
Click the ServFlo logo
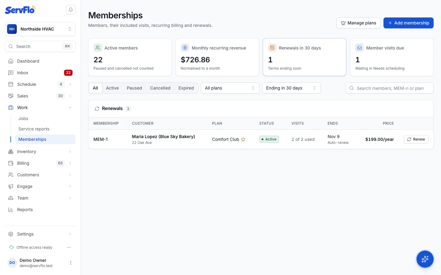(x=21, y=10)
